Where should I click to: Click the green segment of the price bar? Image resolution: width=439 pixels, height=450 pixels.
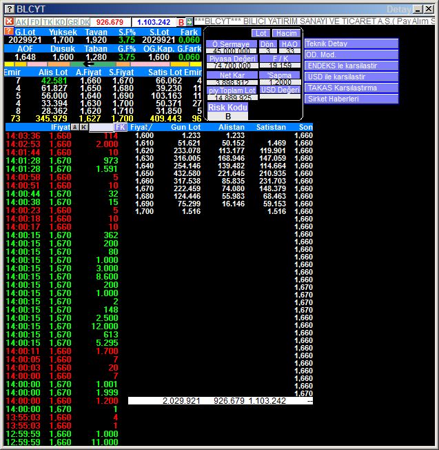[93, 64]
